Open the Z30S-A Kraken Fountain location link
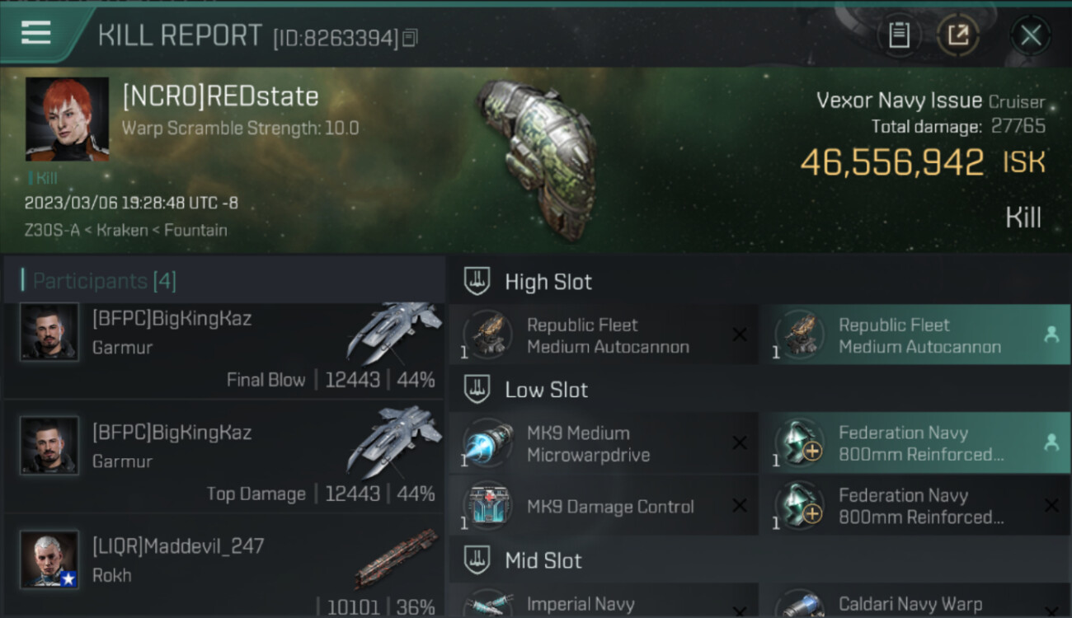This screenshot has width=1072, height=618. [125, 230]
